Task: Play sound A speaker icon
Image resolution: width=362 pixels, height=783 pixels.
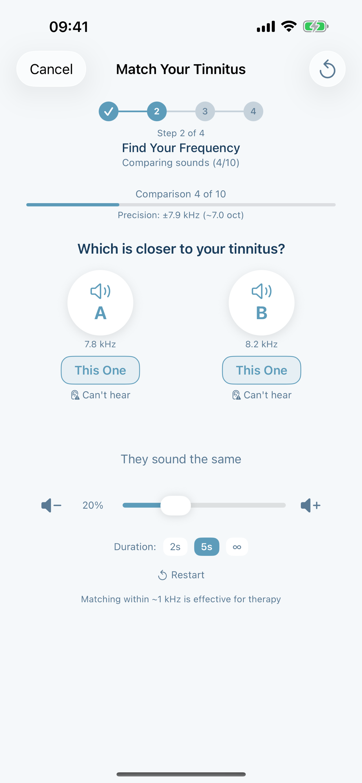Action: [100, 292]
